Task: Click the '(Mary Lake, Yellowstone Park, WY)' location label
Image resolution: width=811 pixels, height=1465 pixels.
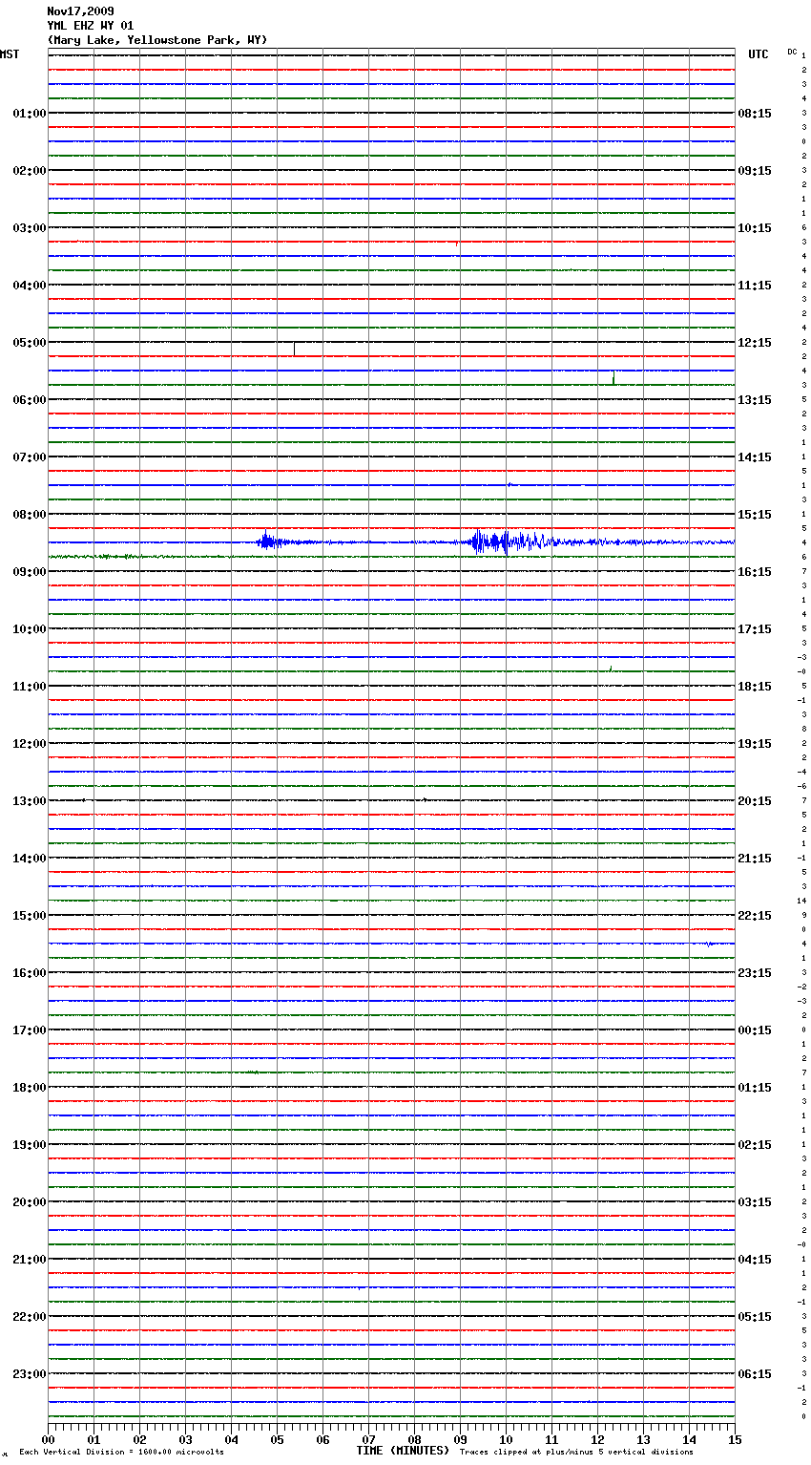Action: tap(157, 40)
